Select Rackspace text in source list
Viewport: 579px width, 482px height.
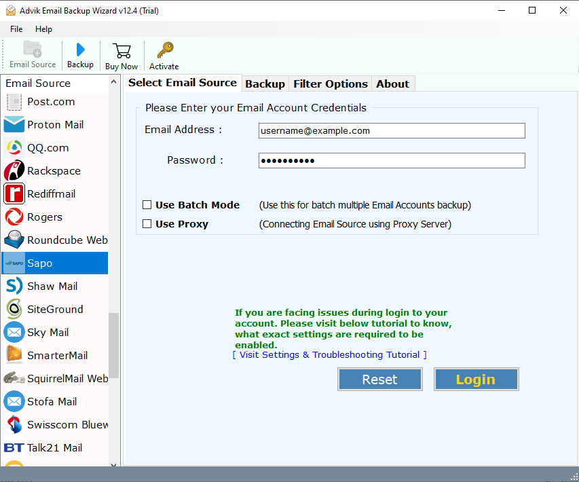pos(54,171)
